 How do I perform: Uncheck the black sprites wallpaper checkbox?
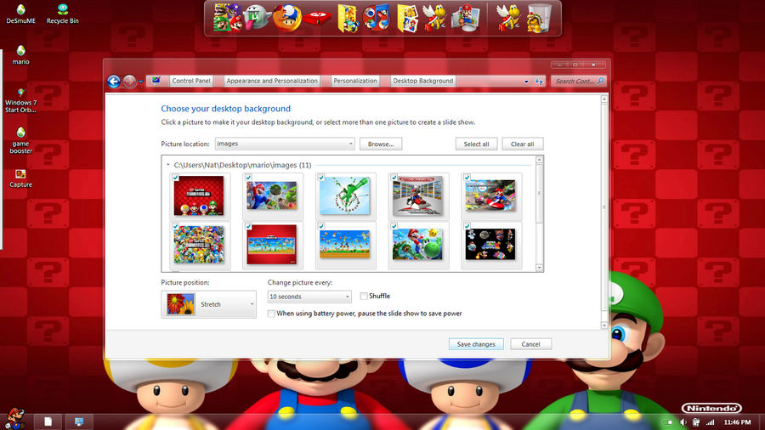coord(467,226)
